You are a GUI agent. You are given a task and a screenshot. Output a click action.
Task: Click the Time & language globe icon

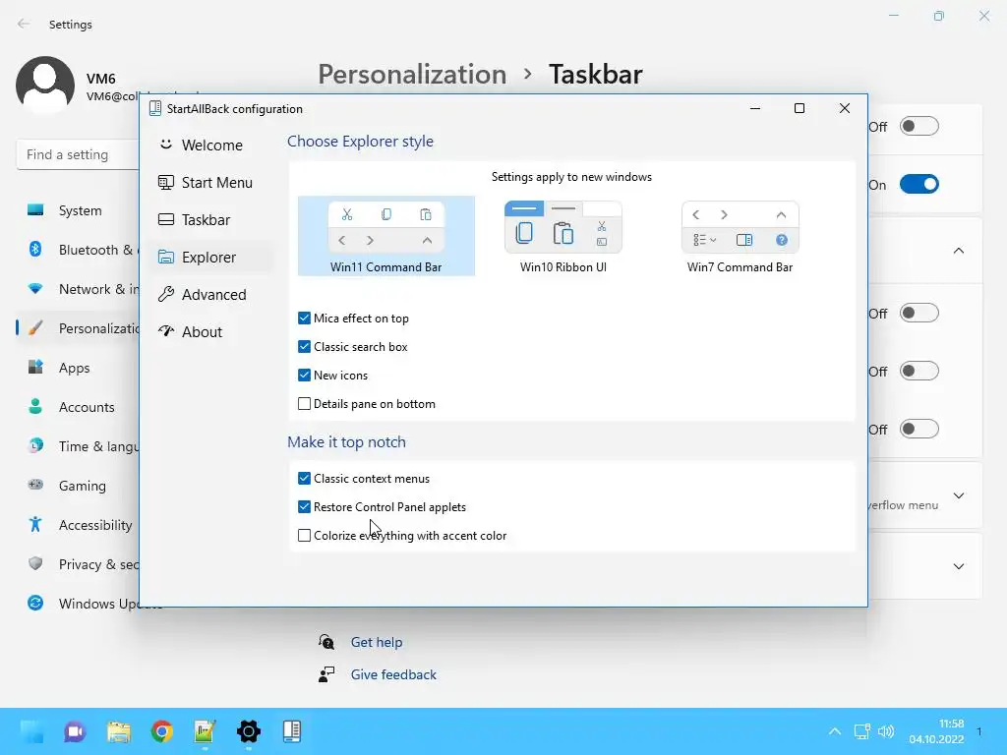pyautogui.click(x=35, y=445)
